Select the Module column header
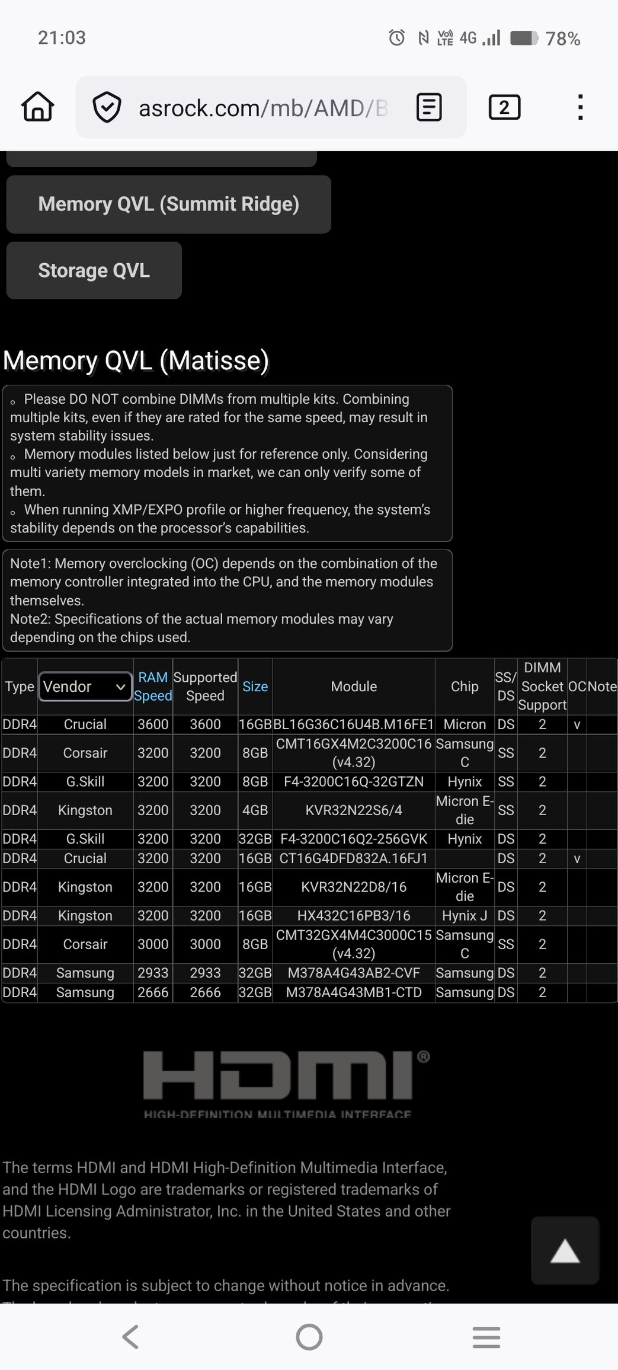This screenshot has width=618, height=1370. [x=354, y=686]
